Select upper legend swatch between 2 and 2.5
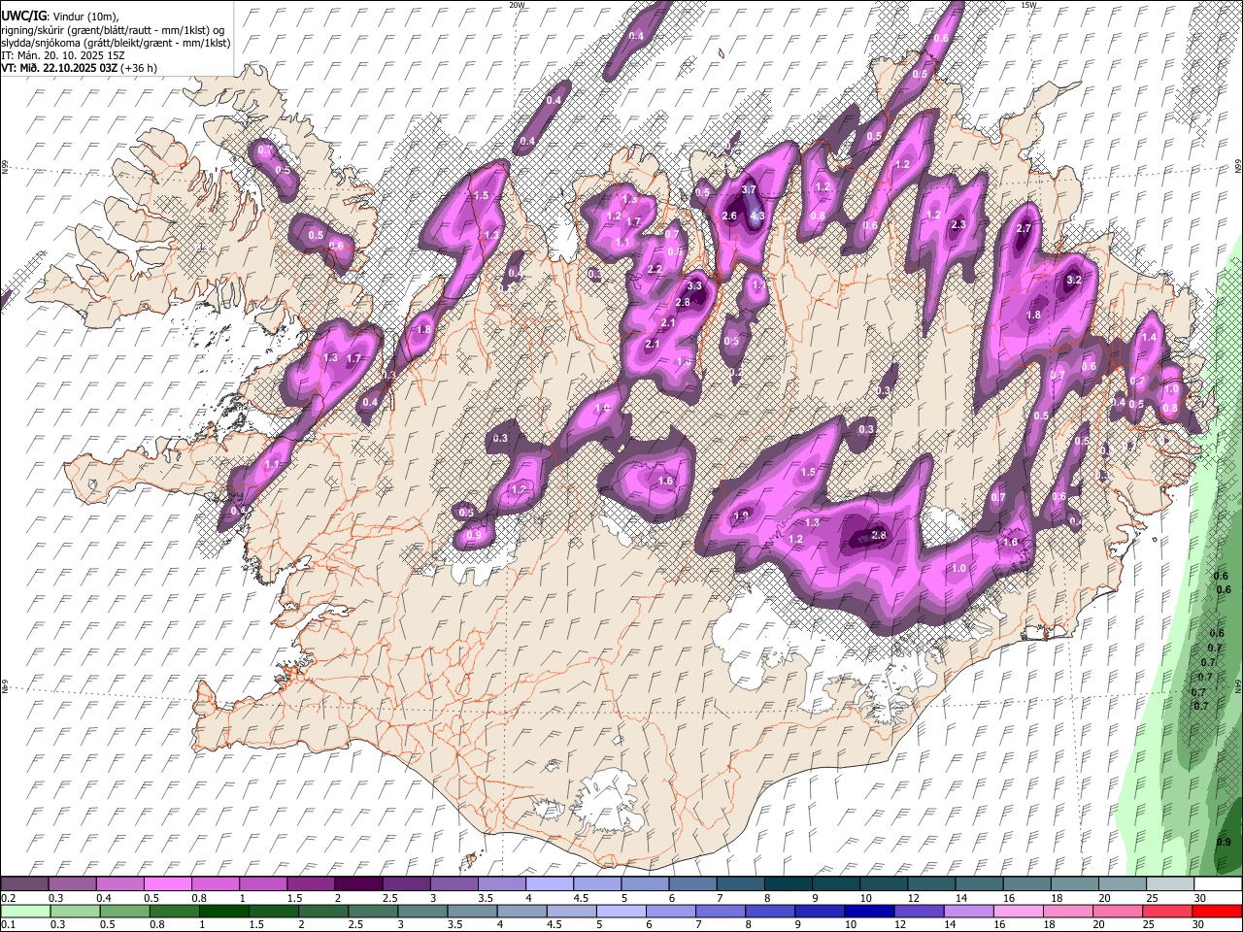This screenshot has width=1243, height=932. tap(358, 883)
